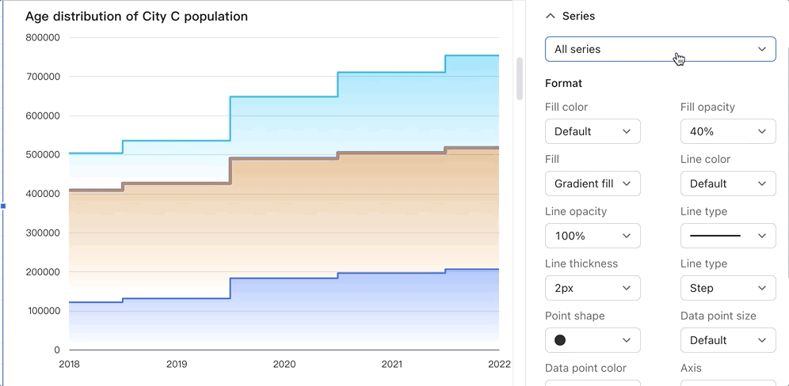Open the solid line style dropdown
Viewport: 789px width, 386px height.
727,236
